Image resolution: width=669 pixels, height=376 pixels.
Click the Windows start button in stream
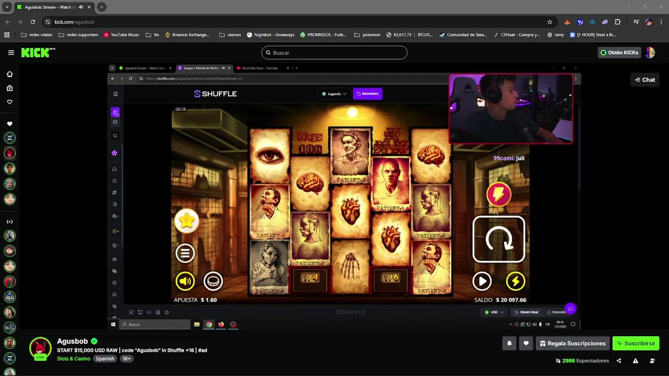113,324
